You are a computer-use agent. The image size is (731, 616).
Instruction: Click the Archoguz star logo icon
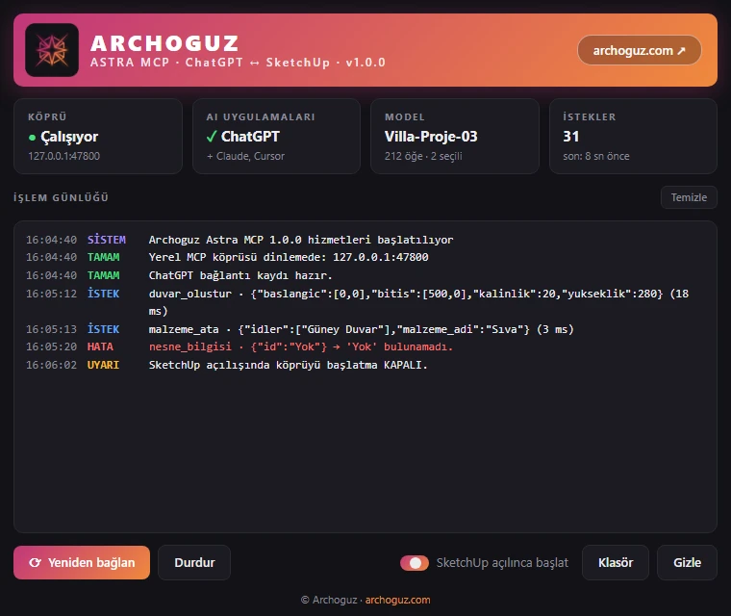point(52,50)
